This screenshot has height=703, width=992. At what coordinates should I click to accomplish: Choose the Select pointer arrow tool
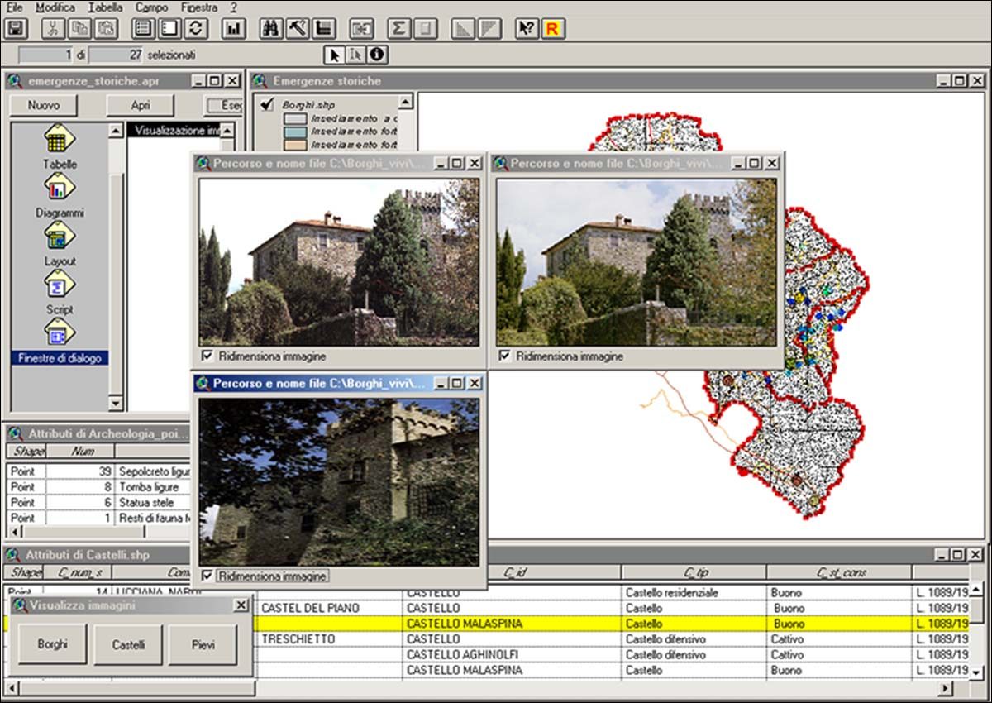[x=334, y=55]
